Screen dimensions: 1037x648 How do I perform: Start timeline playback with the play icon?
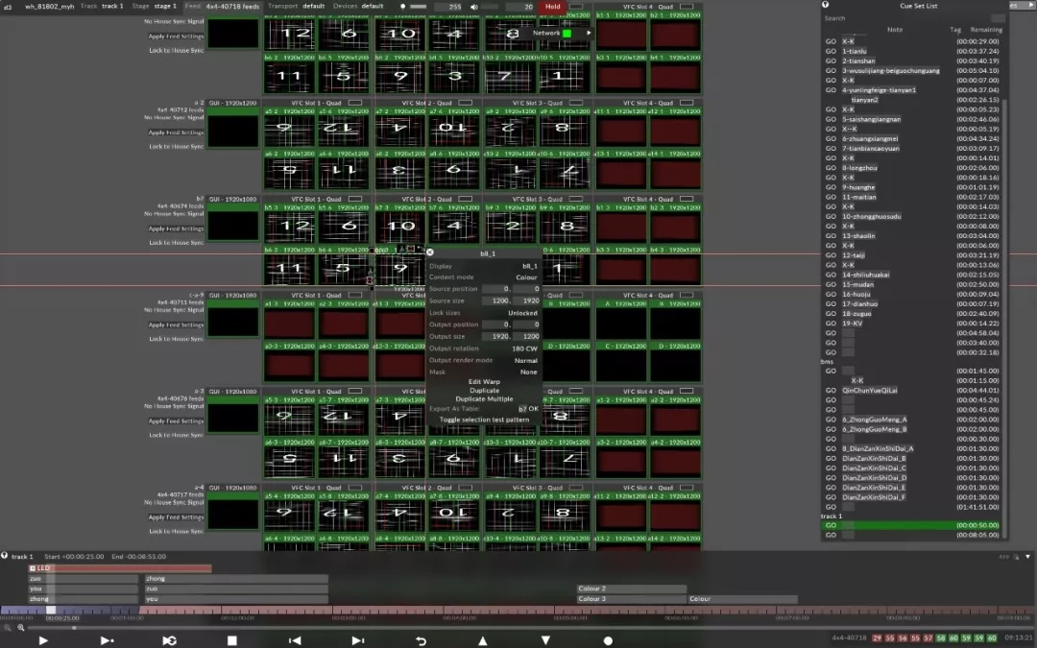pos(43,640)
